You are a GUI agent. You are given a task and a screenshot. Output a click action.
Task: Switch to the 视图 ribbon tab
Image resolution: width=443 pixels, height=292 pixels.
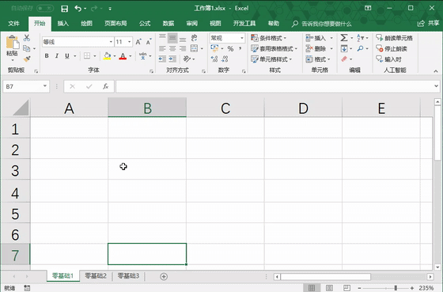coord(215,24)
